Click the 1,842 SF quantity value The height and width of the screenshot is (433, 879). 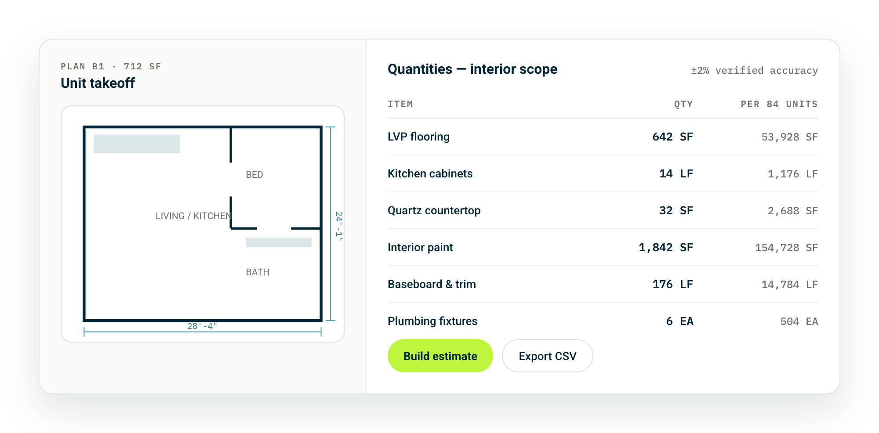[665, 247]
